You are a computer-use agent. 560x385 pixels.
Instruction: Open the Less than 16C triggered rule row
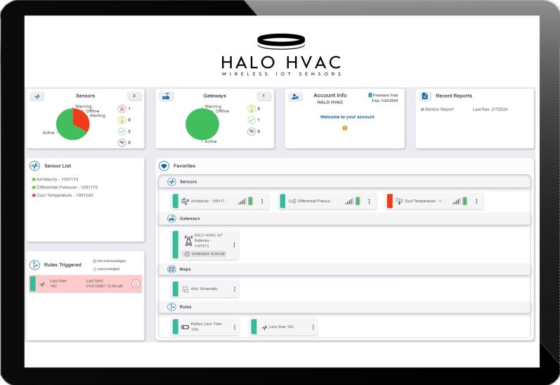(x=85, y=284)
